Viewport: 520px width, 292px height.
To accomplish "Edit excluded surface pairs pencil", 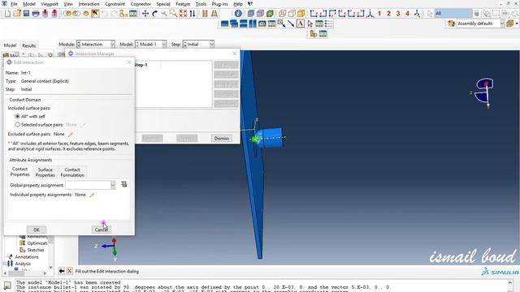I will point(71,135).
